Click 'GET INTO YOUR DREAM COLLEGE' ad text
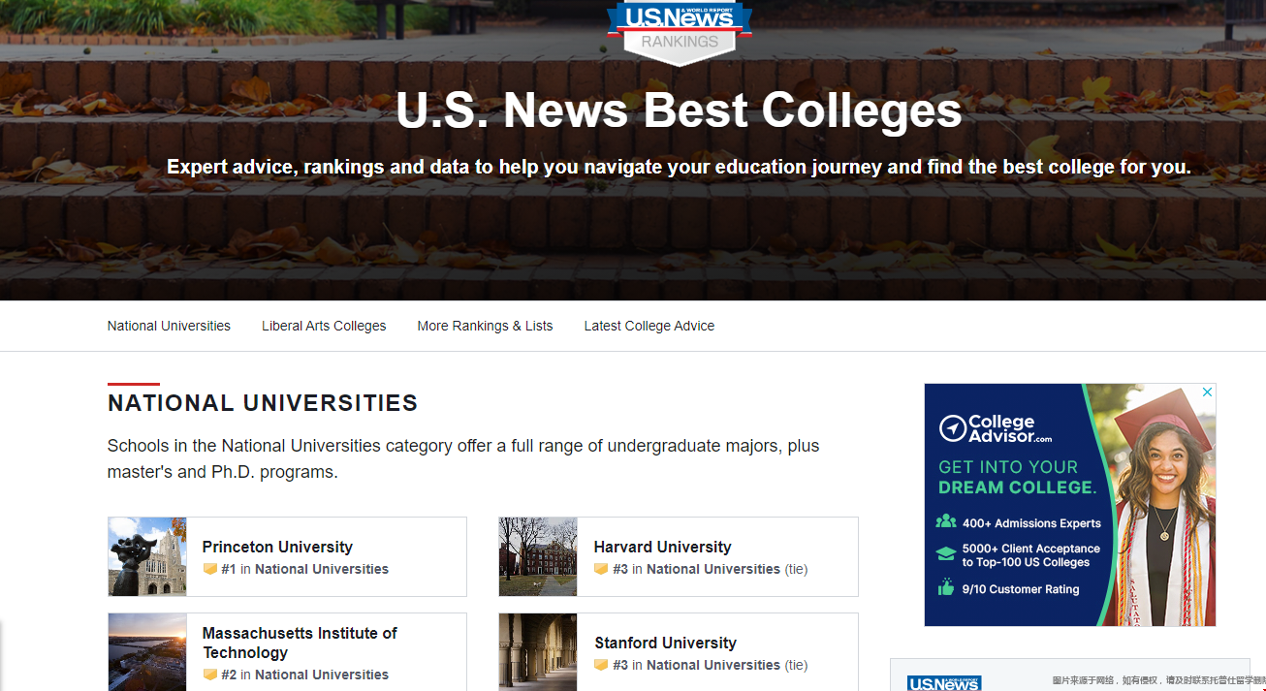The height and width of the screenshot is (691, 1266). click(1017, 477)
